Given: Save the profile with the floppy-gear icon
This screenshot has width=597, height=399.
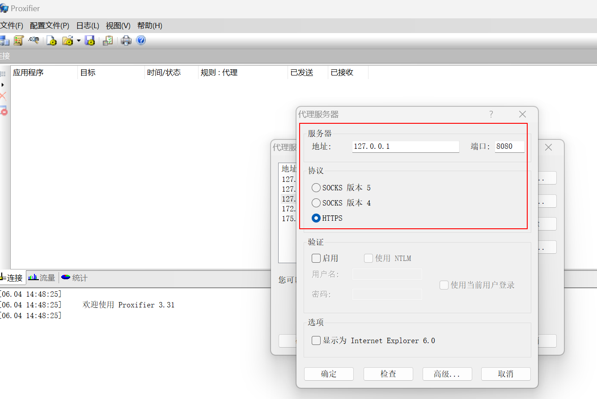Looking at the screenshot, I should click(x=90, y=41).
